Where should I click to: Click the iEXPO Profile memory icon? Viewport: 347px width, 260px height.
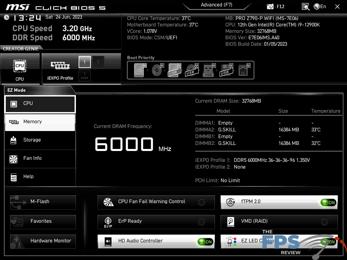coord(60,65)
